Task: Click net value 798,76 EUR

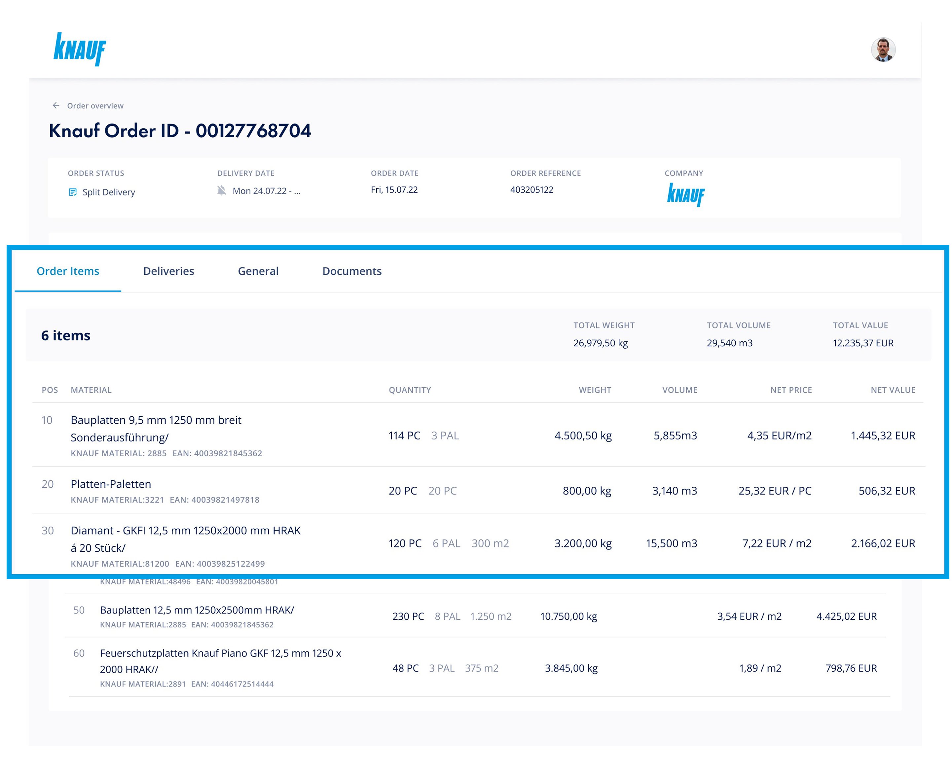Action: [851, 668]
